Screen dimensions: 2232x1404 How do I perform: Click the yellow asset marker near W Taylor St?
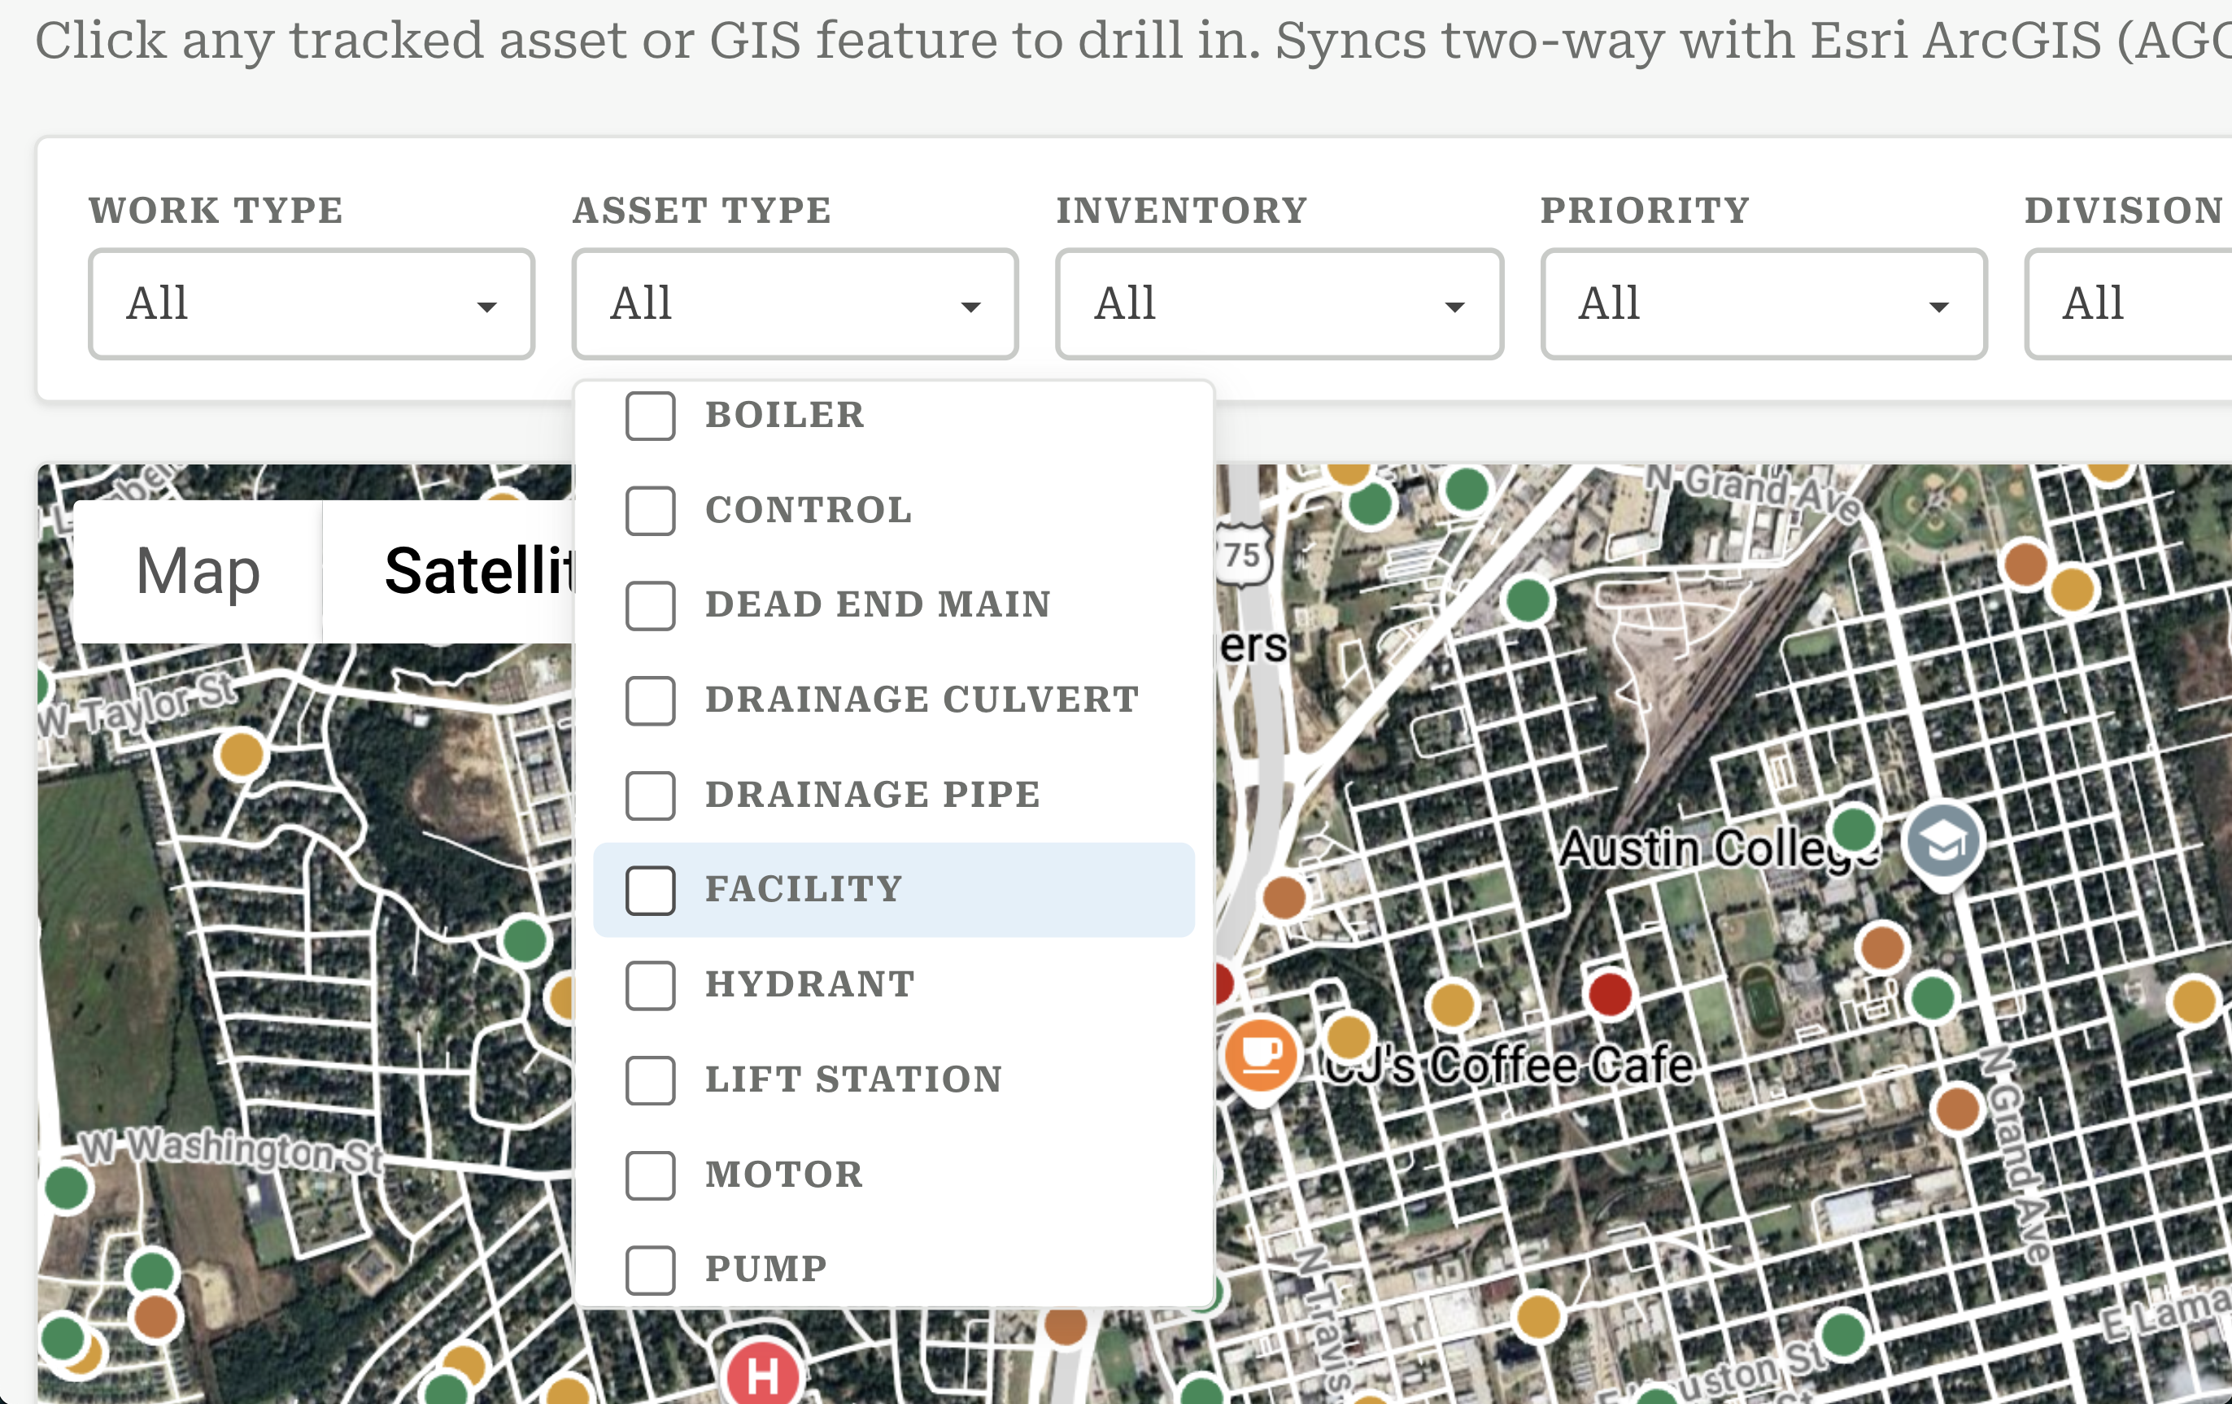click(241, 753)
